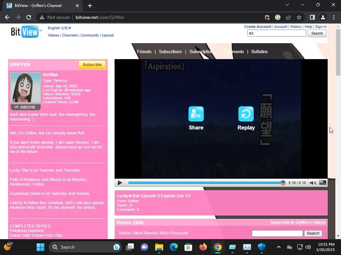Select the Most Discussed videos filter

174,233
